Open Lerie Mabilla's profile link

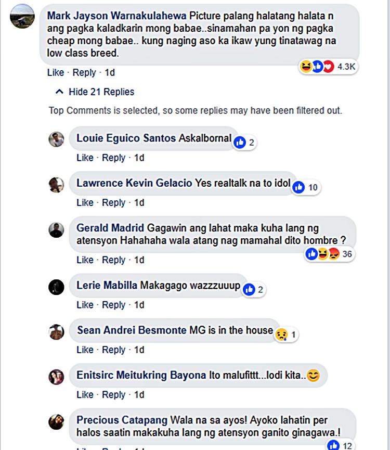click(107, 285)
